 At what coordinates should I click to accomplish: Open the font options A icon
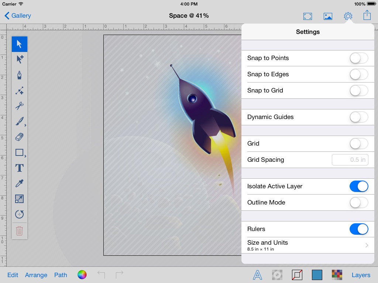257,275
